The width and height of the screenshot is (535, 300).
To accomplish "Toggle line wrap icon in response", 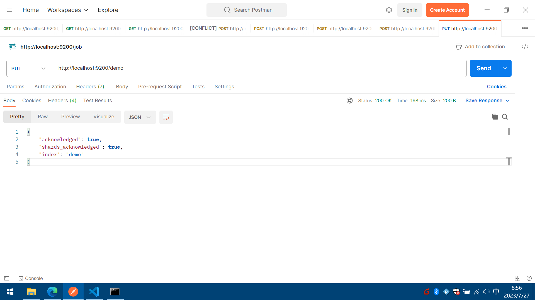I will coord(166,117).
